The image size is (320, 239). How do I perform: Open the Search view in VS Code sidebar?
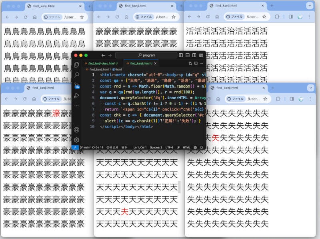[x=76, y=75]
